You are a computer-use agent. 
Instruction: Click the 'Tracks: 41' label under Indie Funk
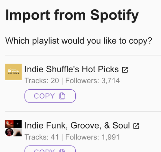pyautogui.click(x=42, y=137)
